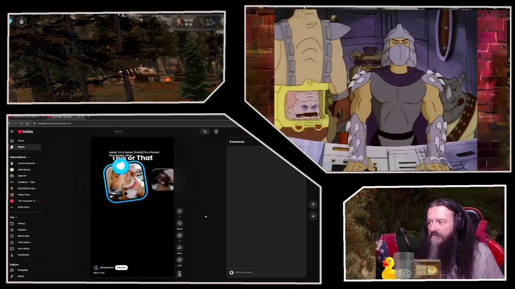Screen dimensions: 515x289
Task: Open comments via the comment bubble icon
Action: pyautogui.click(x=179, y=236)
